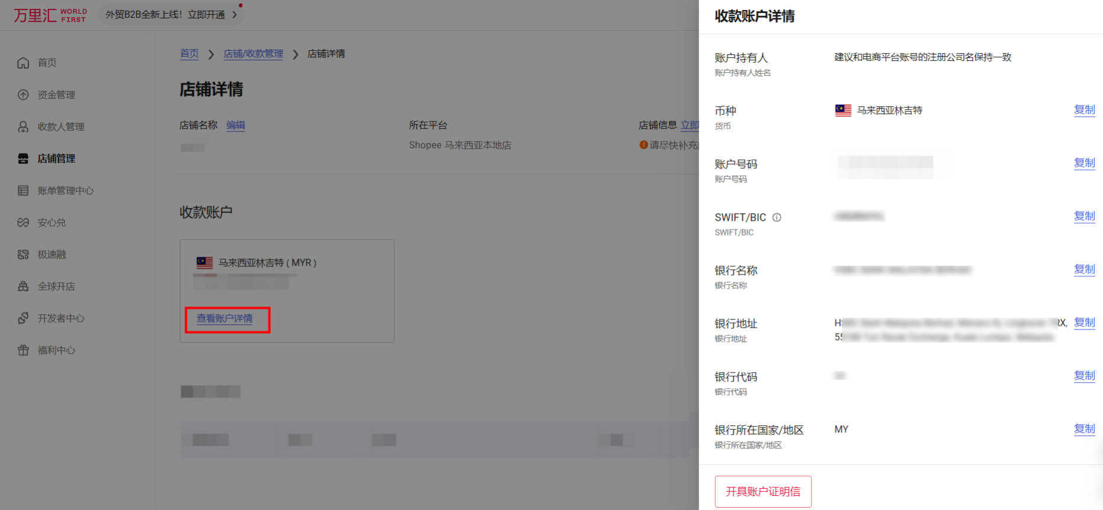The width and height of the screenshot is (1103, 510).
Task: Click the 安心兑 sidebar icon
Action: (x=23, y=222)
